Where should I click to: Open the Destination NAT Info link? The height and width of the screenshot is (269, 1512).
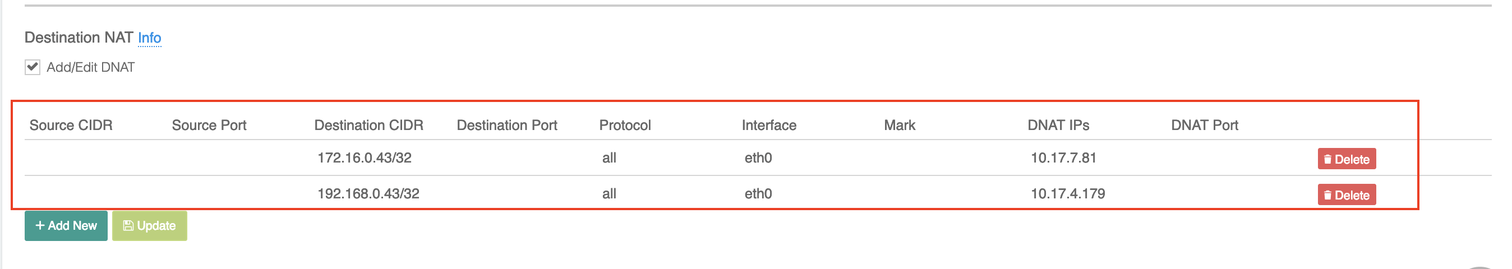pyautogui.click(x=149, y=38)
